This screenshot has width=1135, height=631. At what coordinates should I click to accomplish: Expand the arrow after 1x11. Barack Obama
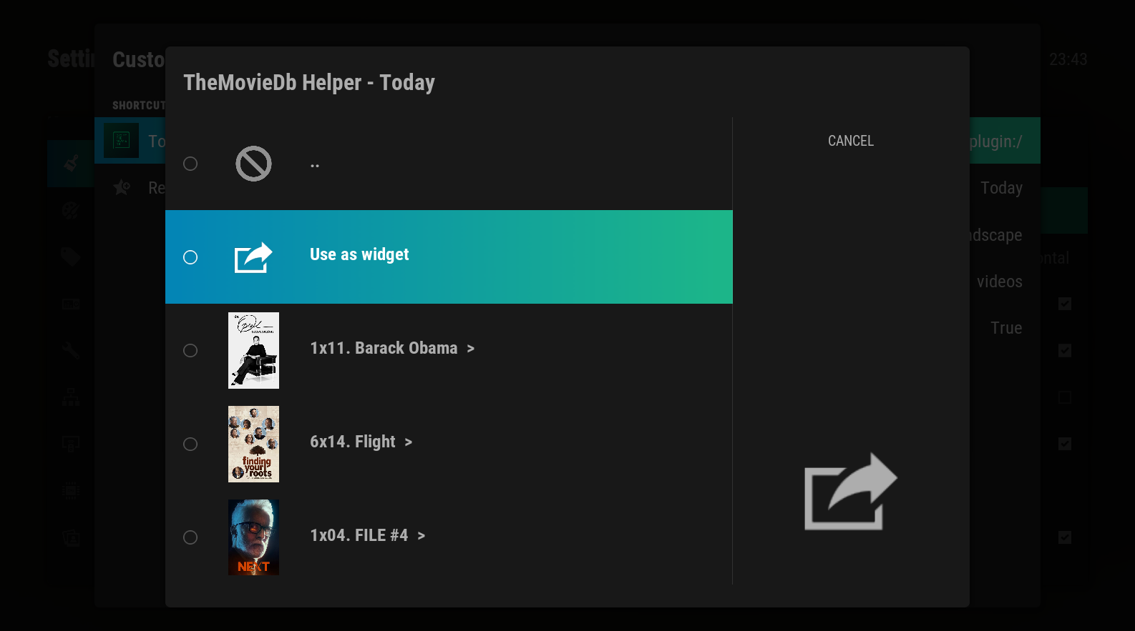tap(471, 349)
